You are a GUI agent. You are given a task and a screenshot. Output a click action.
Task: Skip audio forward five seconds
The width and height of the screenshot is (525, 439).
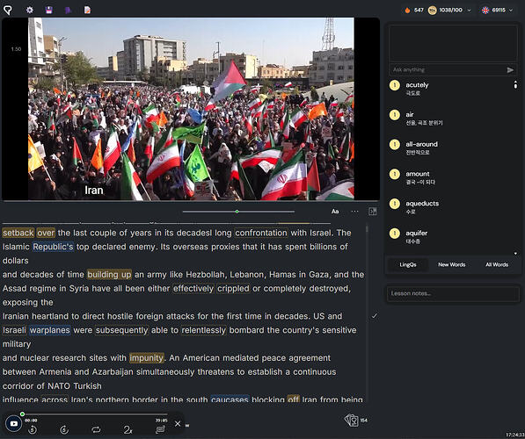coord(64,429)
